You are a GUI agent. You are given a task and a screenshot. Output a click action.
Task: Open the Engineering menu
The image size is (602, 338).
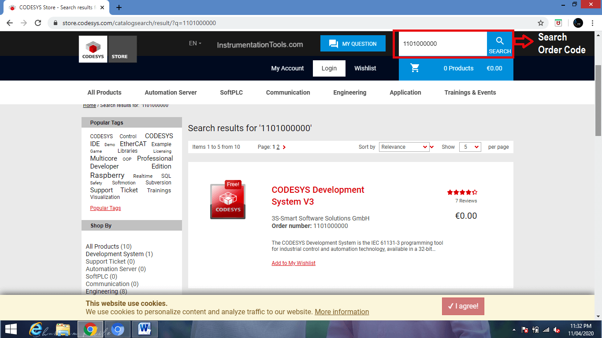[350, 92]
